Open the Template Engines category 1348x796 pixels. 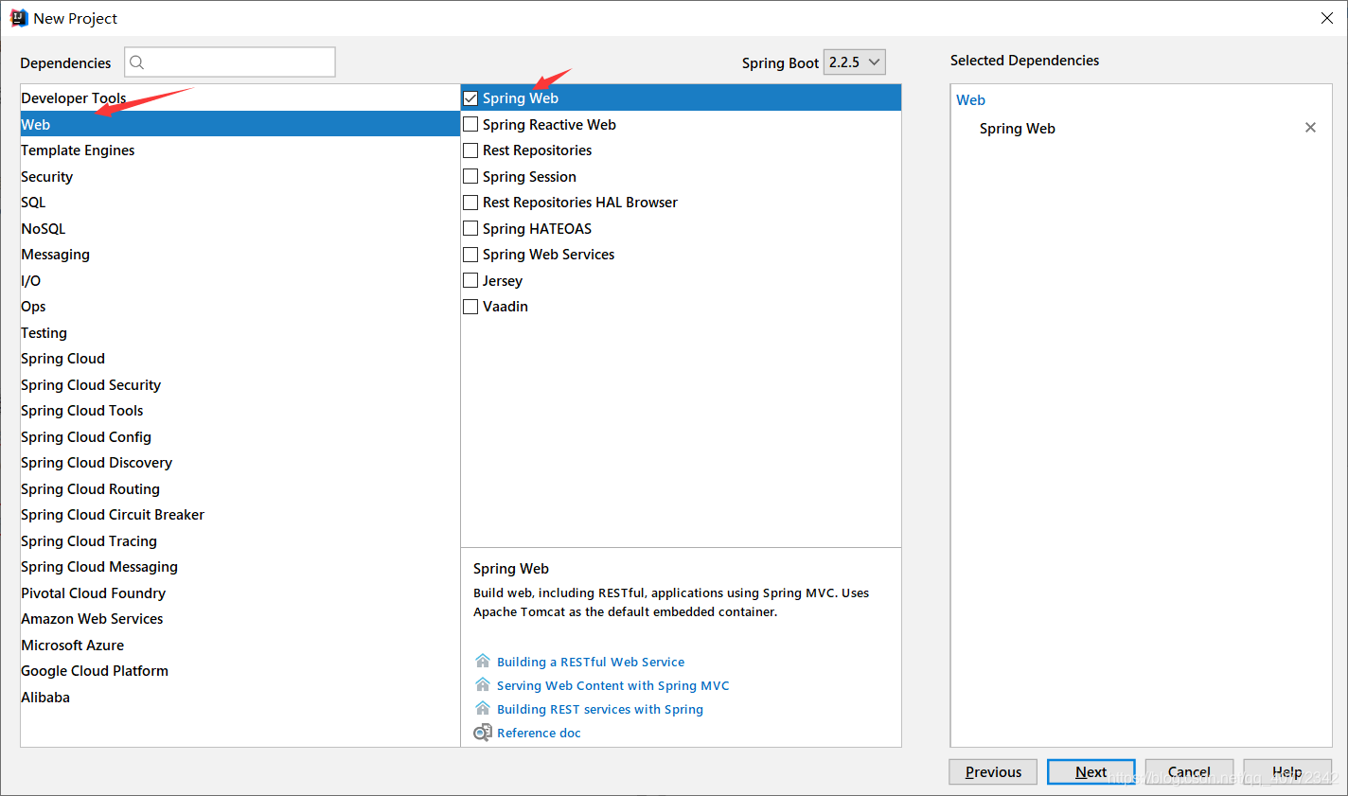240,150
